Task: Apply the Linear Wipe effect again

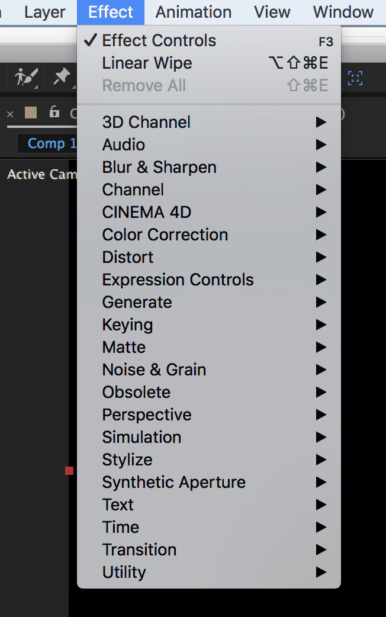Action: pyautogui.click(x=147, y=63)
